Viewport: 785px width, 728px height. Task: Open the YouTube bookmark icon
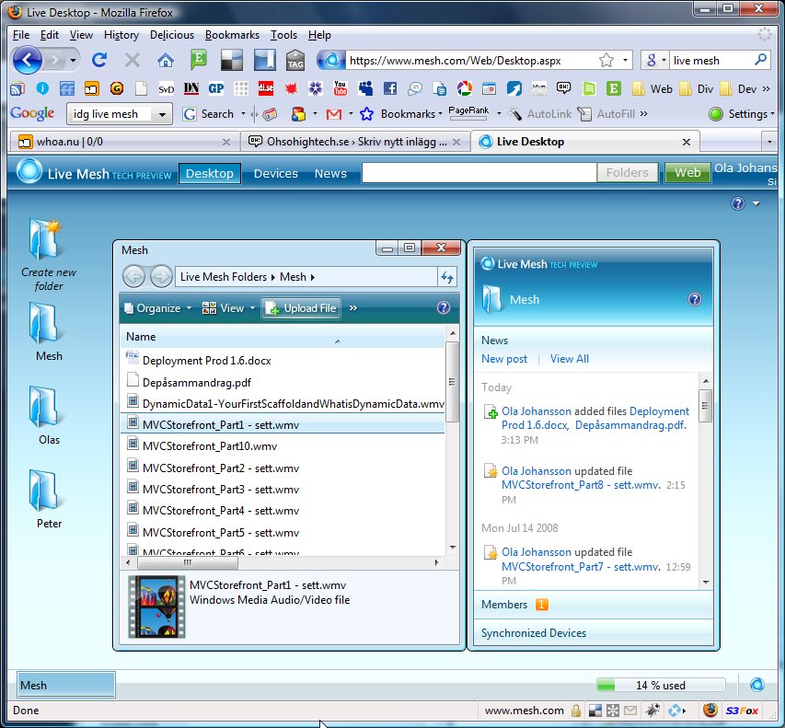pyautogui.click(x=341, y=88)
